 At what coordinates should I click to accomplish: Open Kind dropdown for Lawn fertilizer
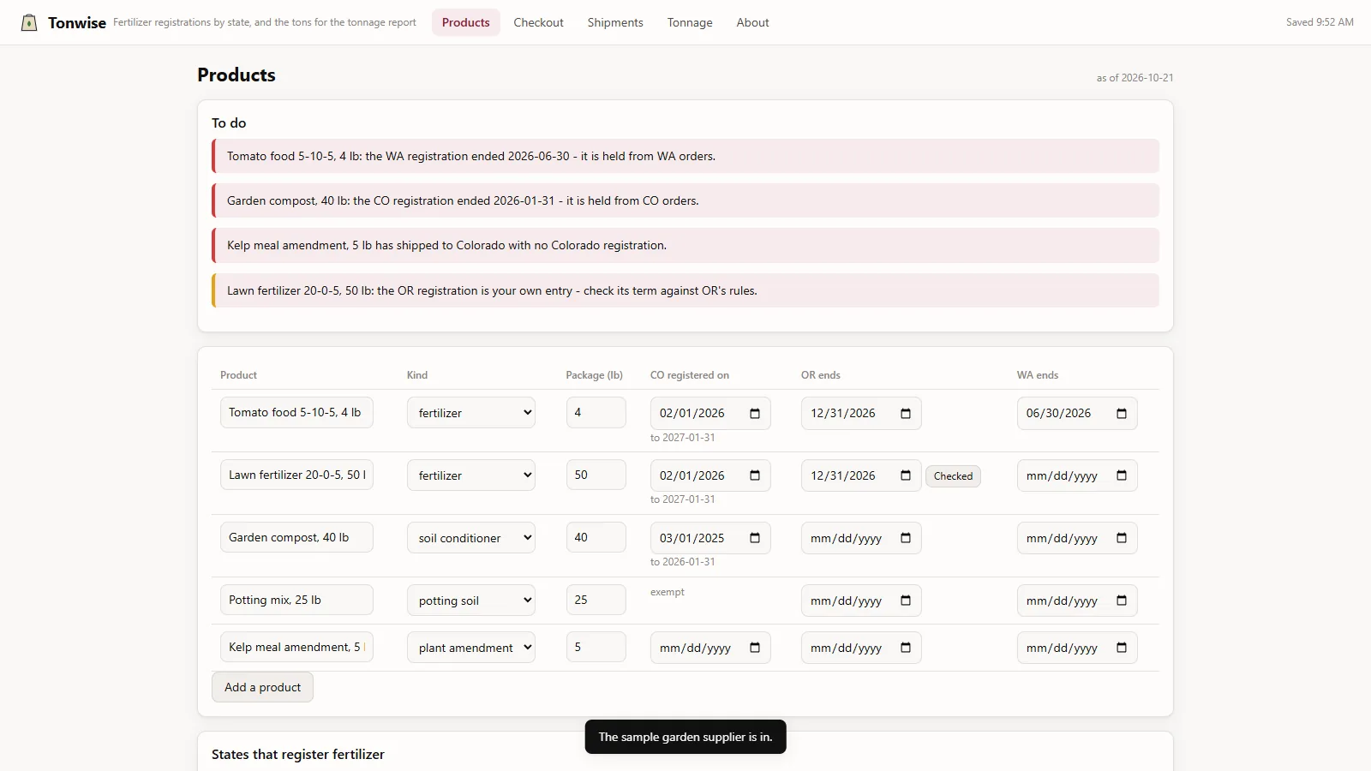click(471, 475)
